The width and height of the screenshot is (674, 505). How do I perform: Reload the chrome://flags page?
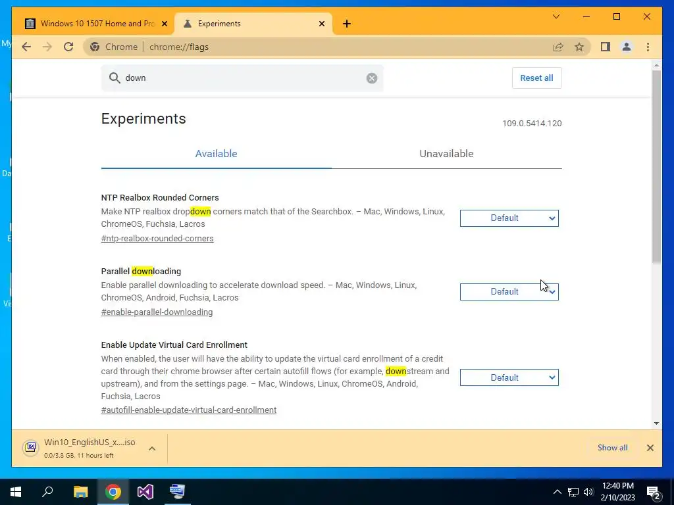[68, 47]
